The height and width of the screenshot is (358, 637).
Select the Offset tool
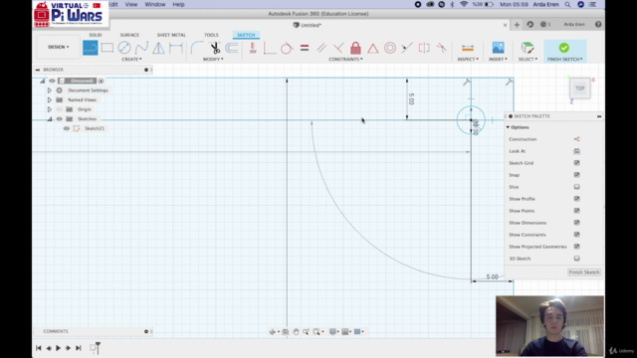(232, 48)
